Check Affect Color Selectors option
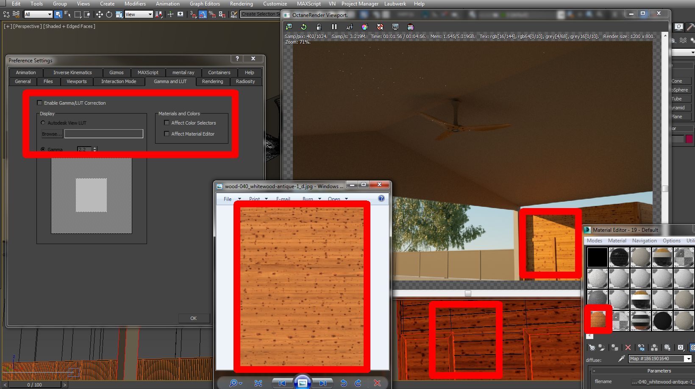The height and width of the screenshot is (389, 695). 167,123
